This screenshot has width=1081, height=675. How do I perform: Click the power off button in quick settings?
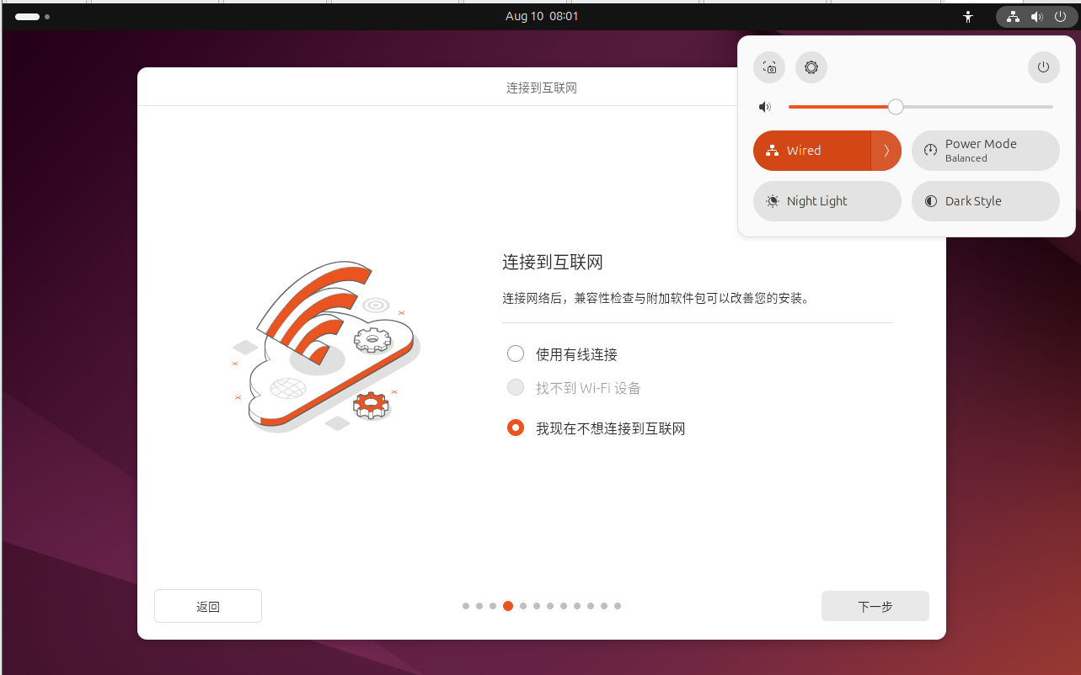(x=1043, y=67)
